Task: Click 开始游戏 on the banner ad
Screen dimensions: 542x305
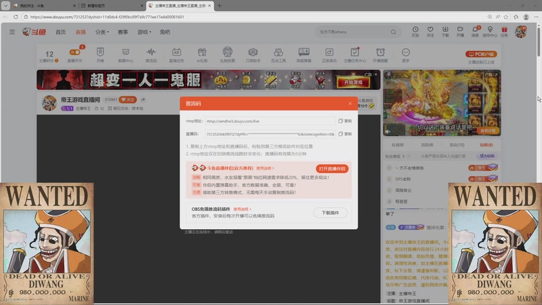Action: point(353,82)
